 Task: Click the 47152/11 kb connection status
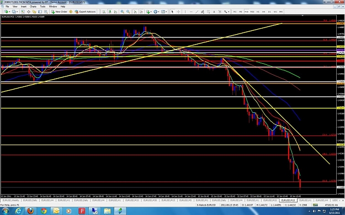click(x=331, y=205)
